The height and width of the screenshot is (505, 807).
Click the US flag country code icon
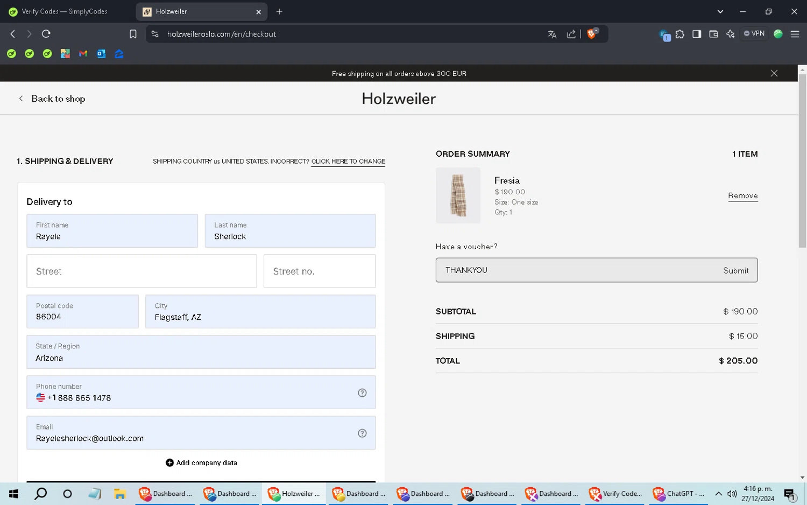point(40,397)
